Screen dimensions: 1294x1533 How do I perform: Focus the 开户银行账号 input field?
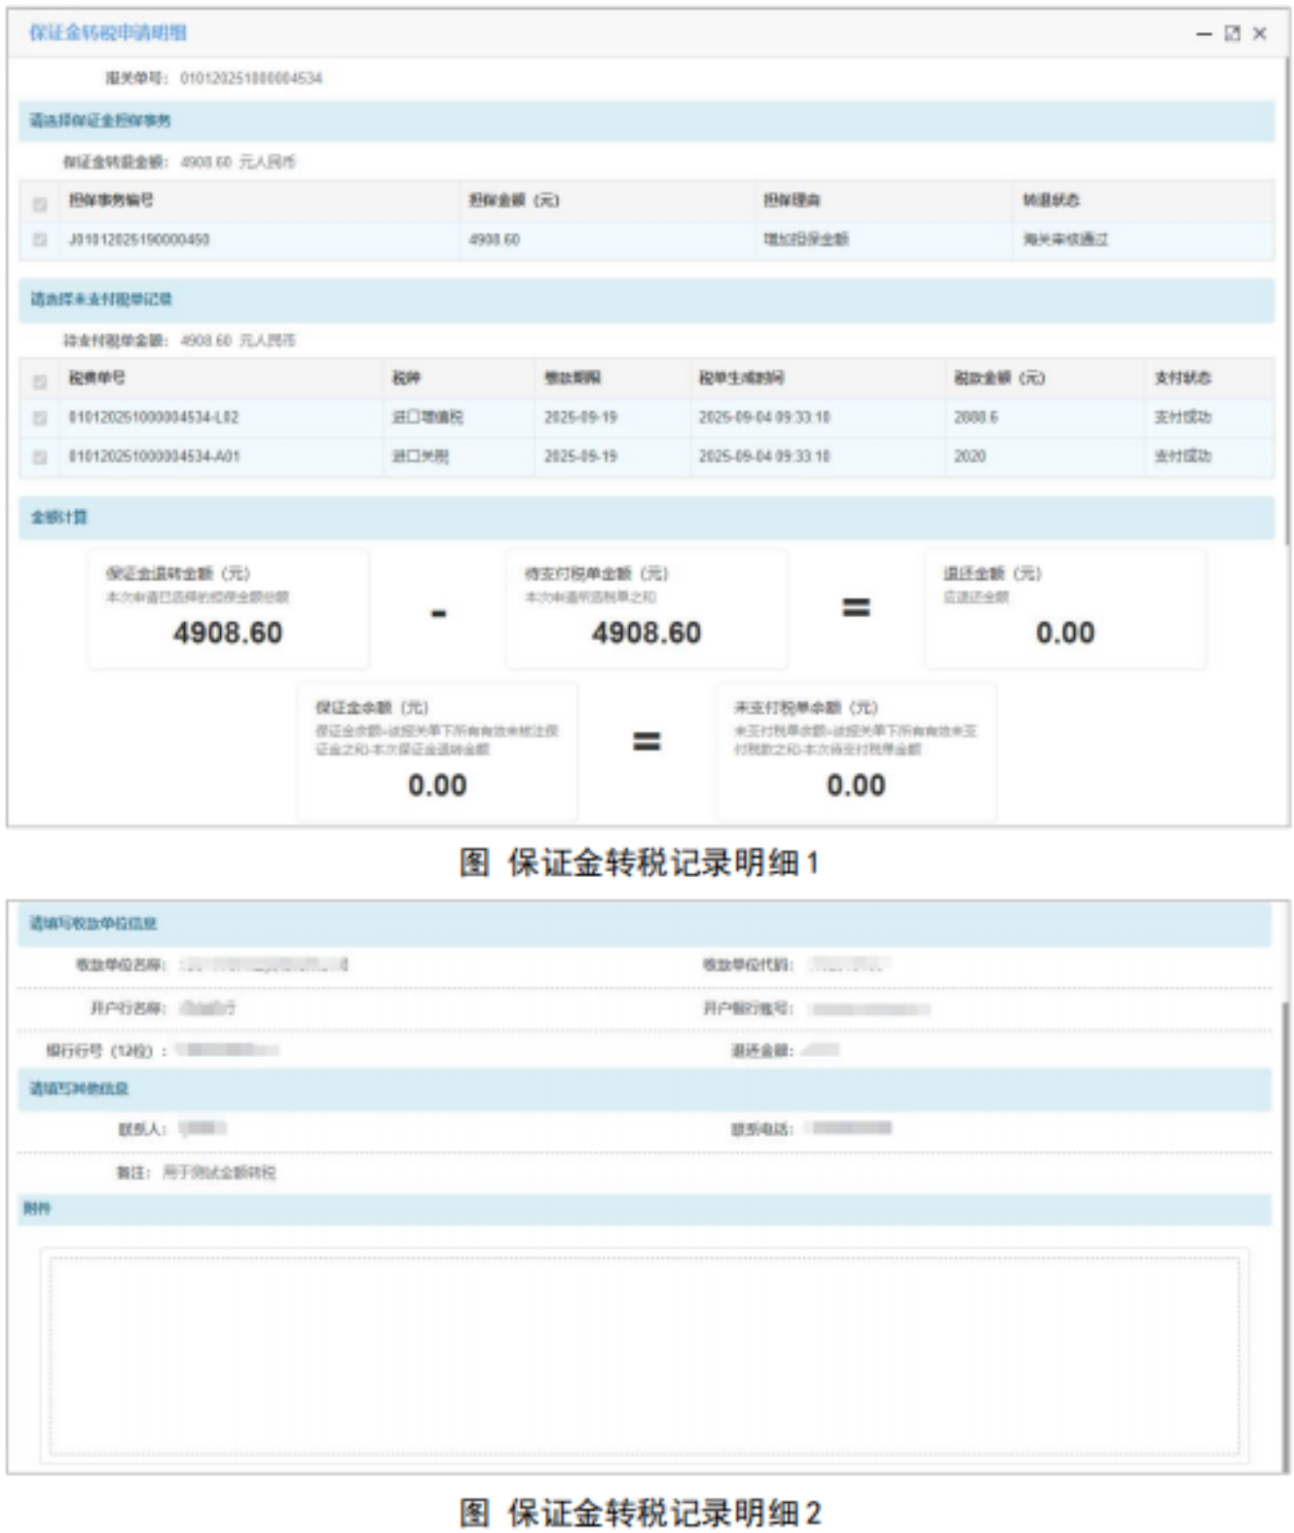(x=869, y=1009)
